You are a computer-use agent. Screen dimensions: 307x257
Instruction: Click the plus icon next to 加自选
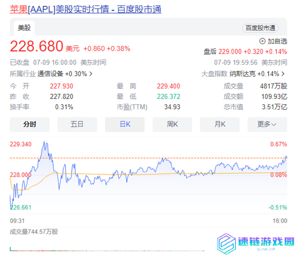click(262, 41)
